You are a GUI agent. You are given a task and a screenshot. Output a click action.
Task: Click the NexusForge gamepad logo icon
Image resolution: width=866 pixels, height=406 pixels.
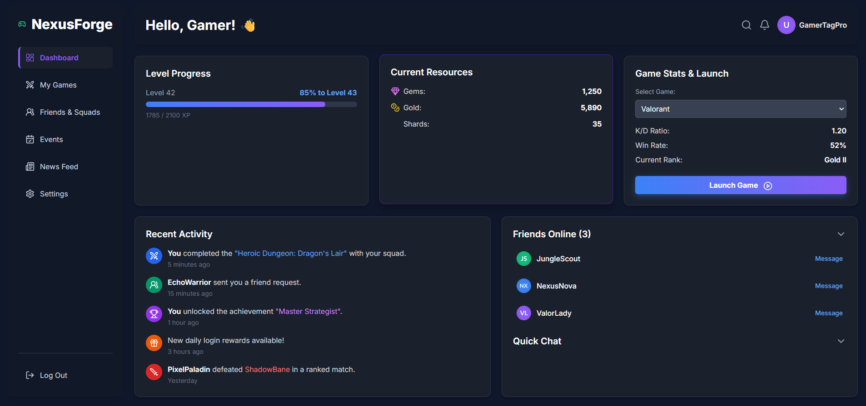pyautogui.click(x=22, y=24)
